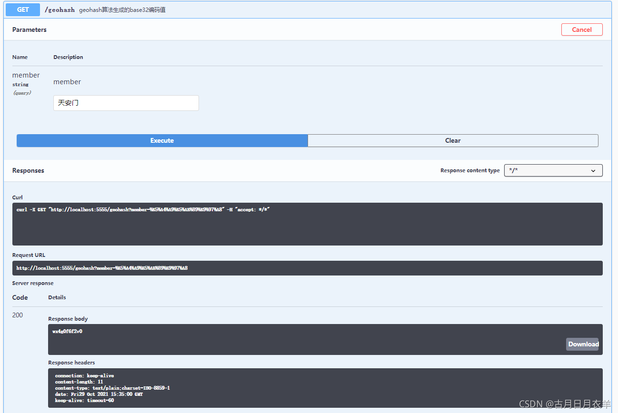Clear the response results
Image resolution: width=618 pixels, height=413 pixels.
point(453,140)
